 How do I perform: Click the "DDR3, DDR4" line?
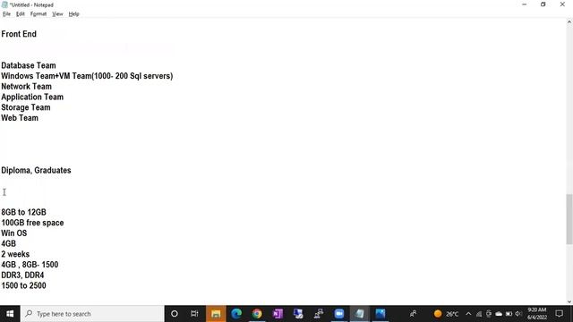click(x=22, y=275)
